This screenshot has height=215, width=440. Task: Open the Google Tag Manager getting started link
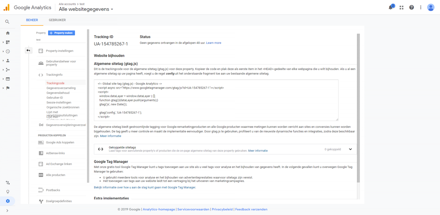point(145,187)
